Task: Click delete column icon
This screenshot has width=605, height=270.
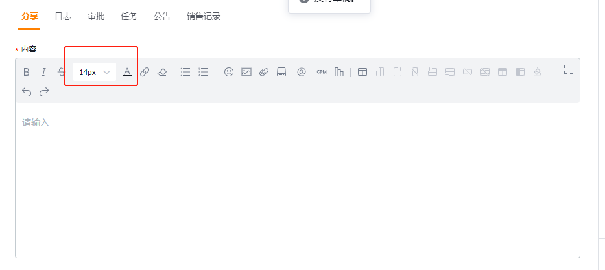Action: coord(415,72)
